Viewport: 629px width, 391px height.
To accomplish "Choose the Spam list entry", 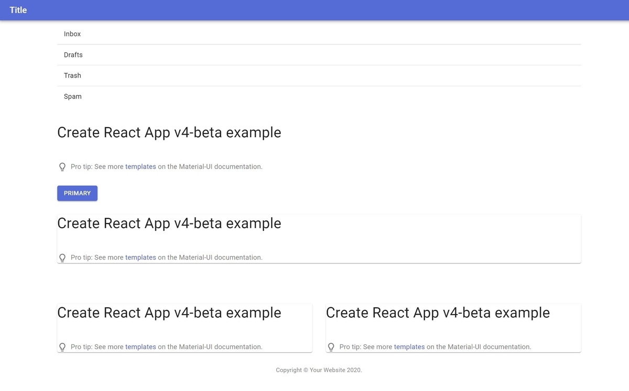I will pos(73,96).
